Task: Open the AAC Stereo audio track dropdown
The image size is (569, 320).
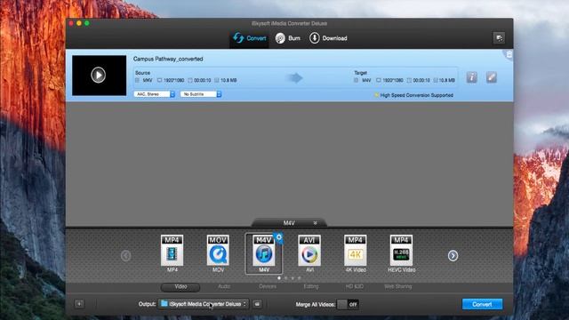Action: click(155, 94)
